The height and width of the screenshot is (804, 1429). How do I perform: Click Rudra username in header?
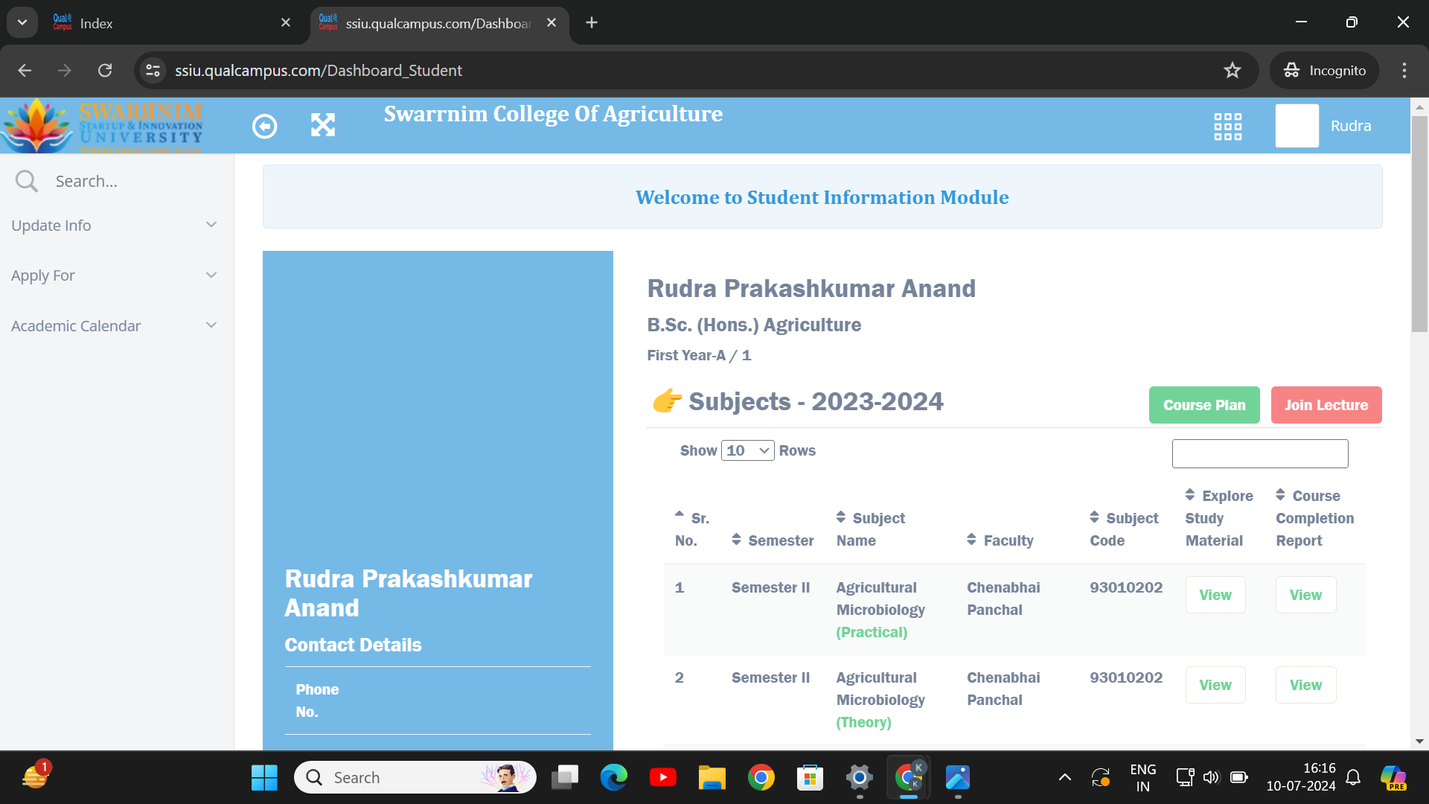tap(1350, 126)
